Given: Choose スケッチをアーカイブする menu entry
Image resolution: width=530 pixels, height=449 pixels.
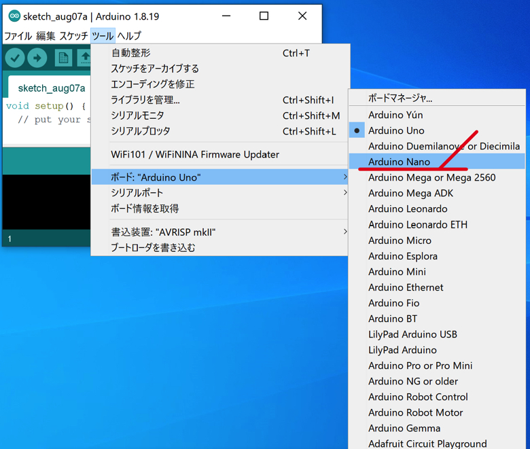Looking at the screenshot, I should 219,68.
